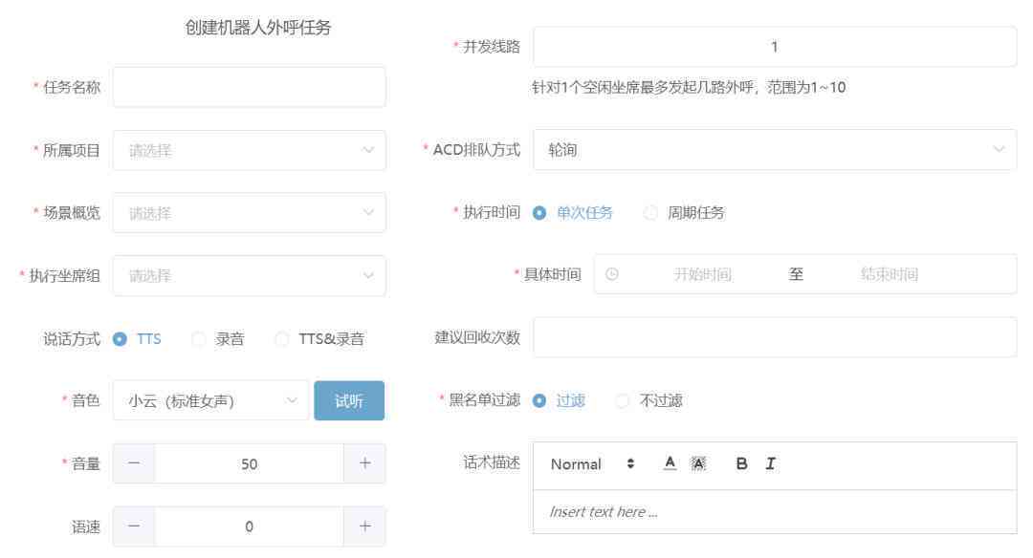Choose 周期任务 for execution time
Viewport: 1033px width, 558px height.
684,212
